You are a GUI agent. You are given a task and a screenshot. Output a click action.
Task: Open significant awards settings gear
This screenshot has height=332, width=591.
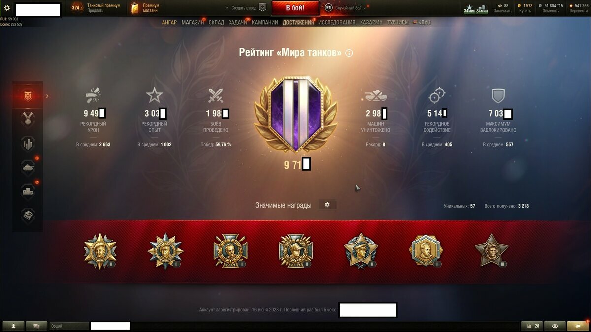click(x=327, y=205)
